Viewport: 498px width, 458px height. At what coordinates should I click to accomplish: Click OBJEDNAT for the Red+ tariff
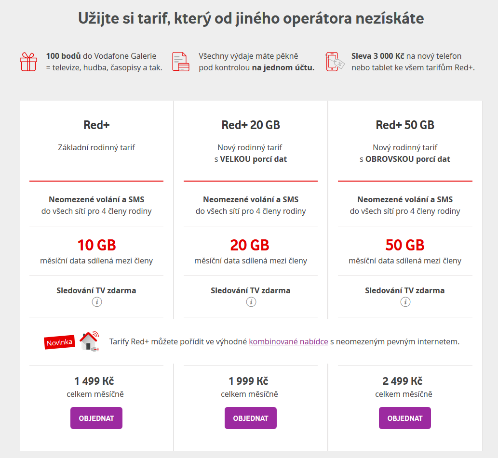click(x=96, y=418)
